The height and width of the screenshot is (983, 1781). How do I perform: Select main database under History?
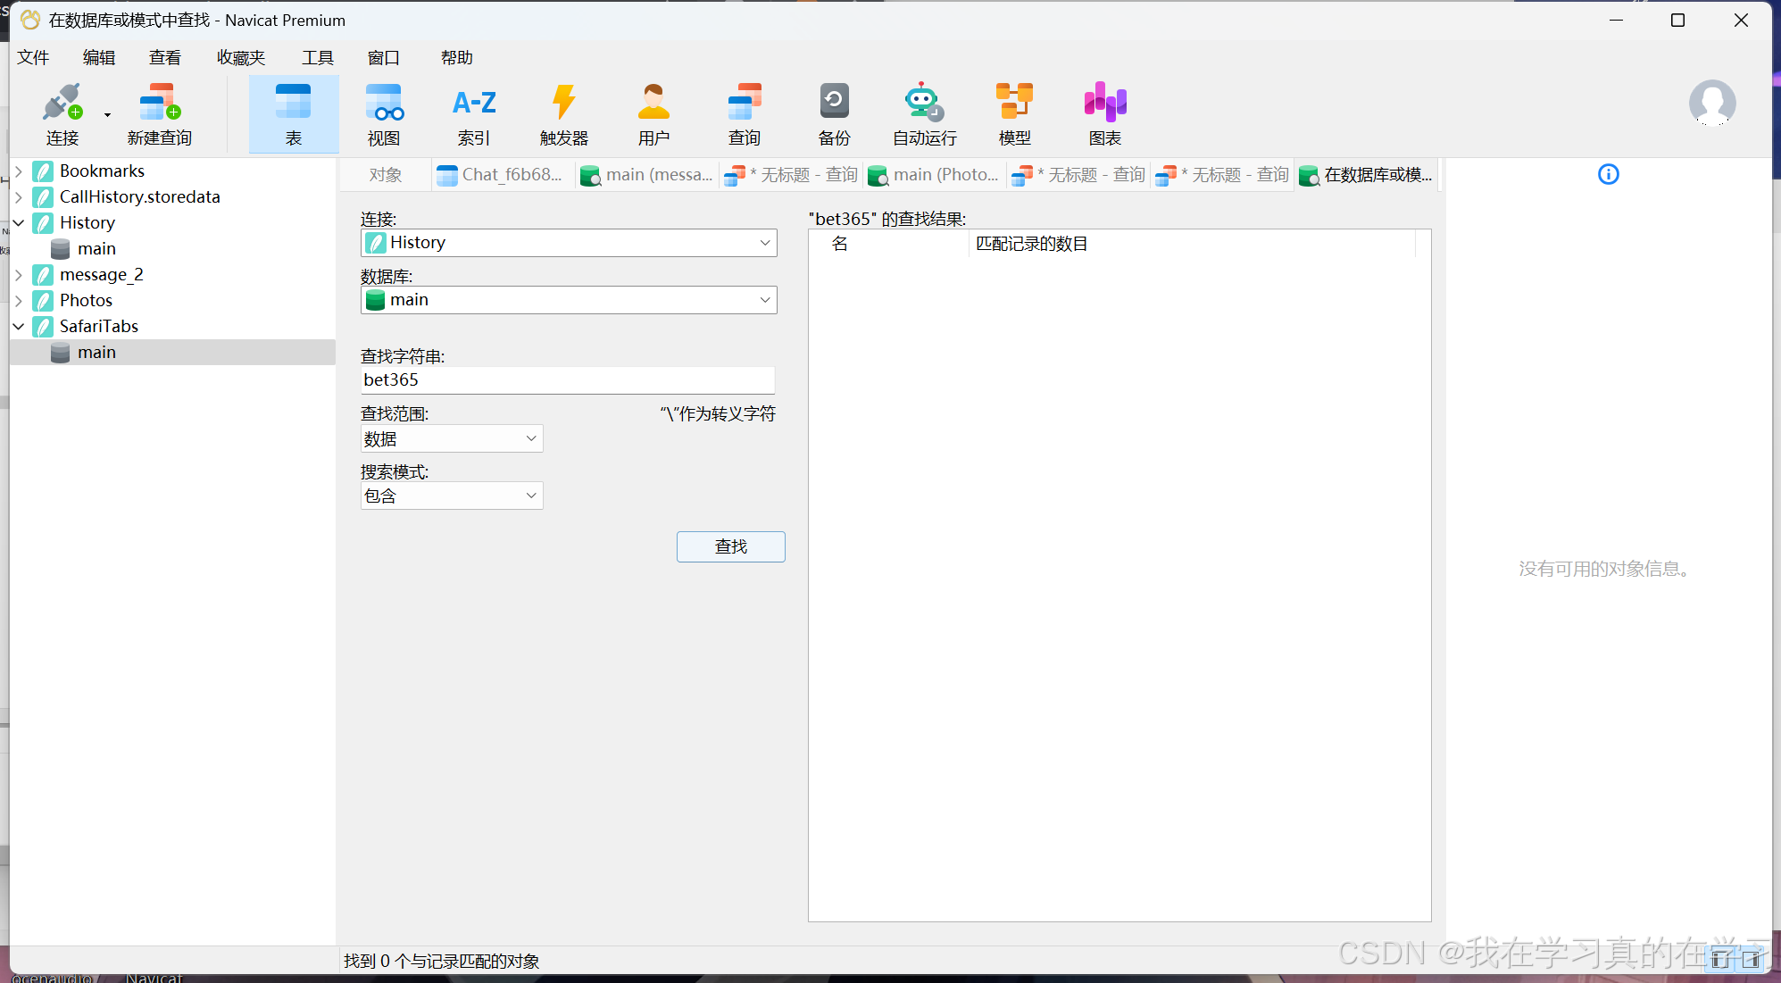point(96,248)
